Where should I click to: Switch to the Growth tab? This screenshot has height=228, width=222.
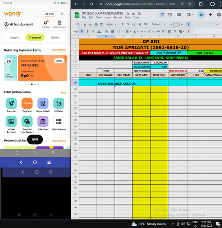pyautogui.click(x=55, y=37)
